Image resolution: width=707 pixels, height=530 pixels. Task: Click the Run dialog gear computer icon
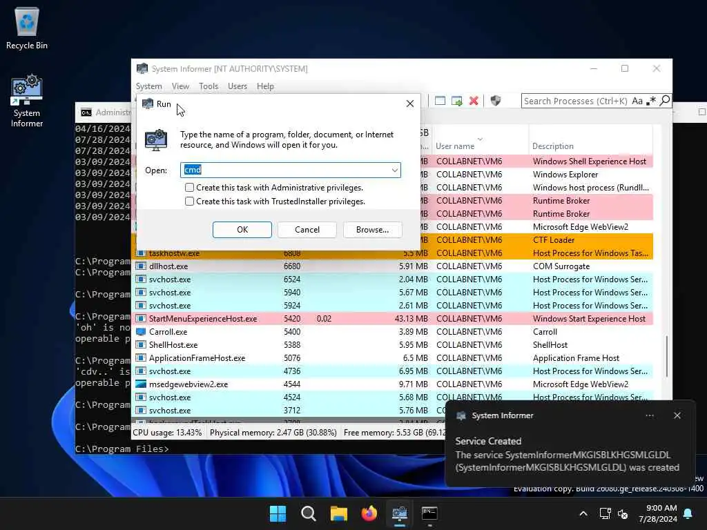pos(156,139)
